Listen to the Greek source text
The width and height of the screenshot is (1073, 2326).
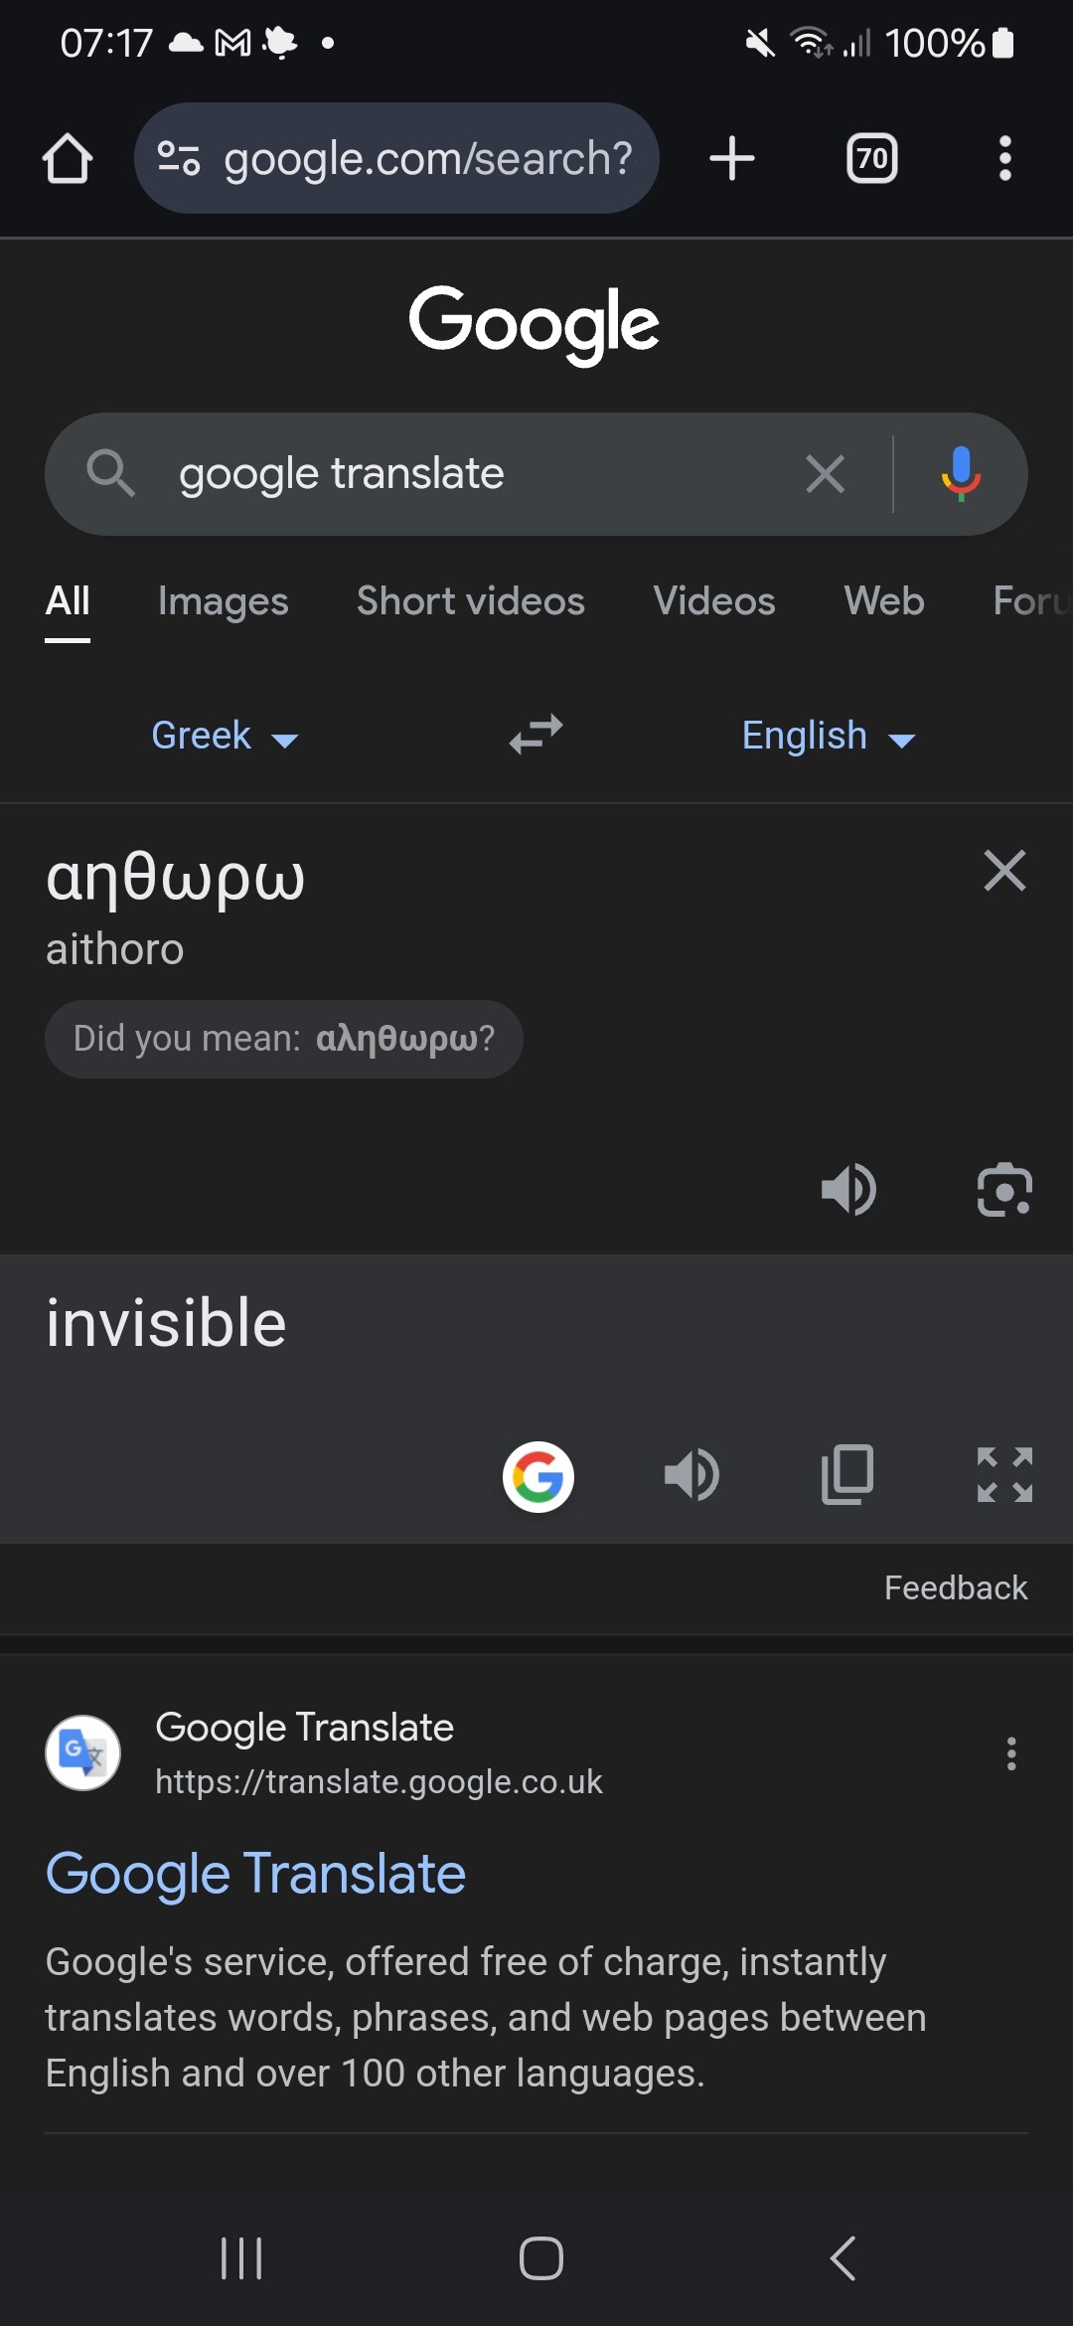848,1189
